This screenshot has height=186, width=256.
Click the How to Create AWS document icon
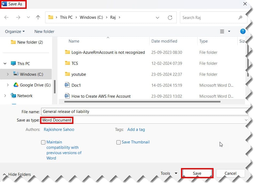pyautogui.click(x=67, y=96)
